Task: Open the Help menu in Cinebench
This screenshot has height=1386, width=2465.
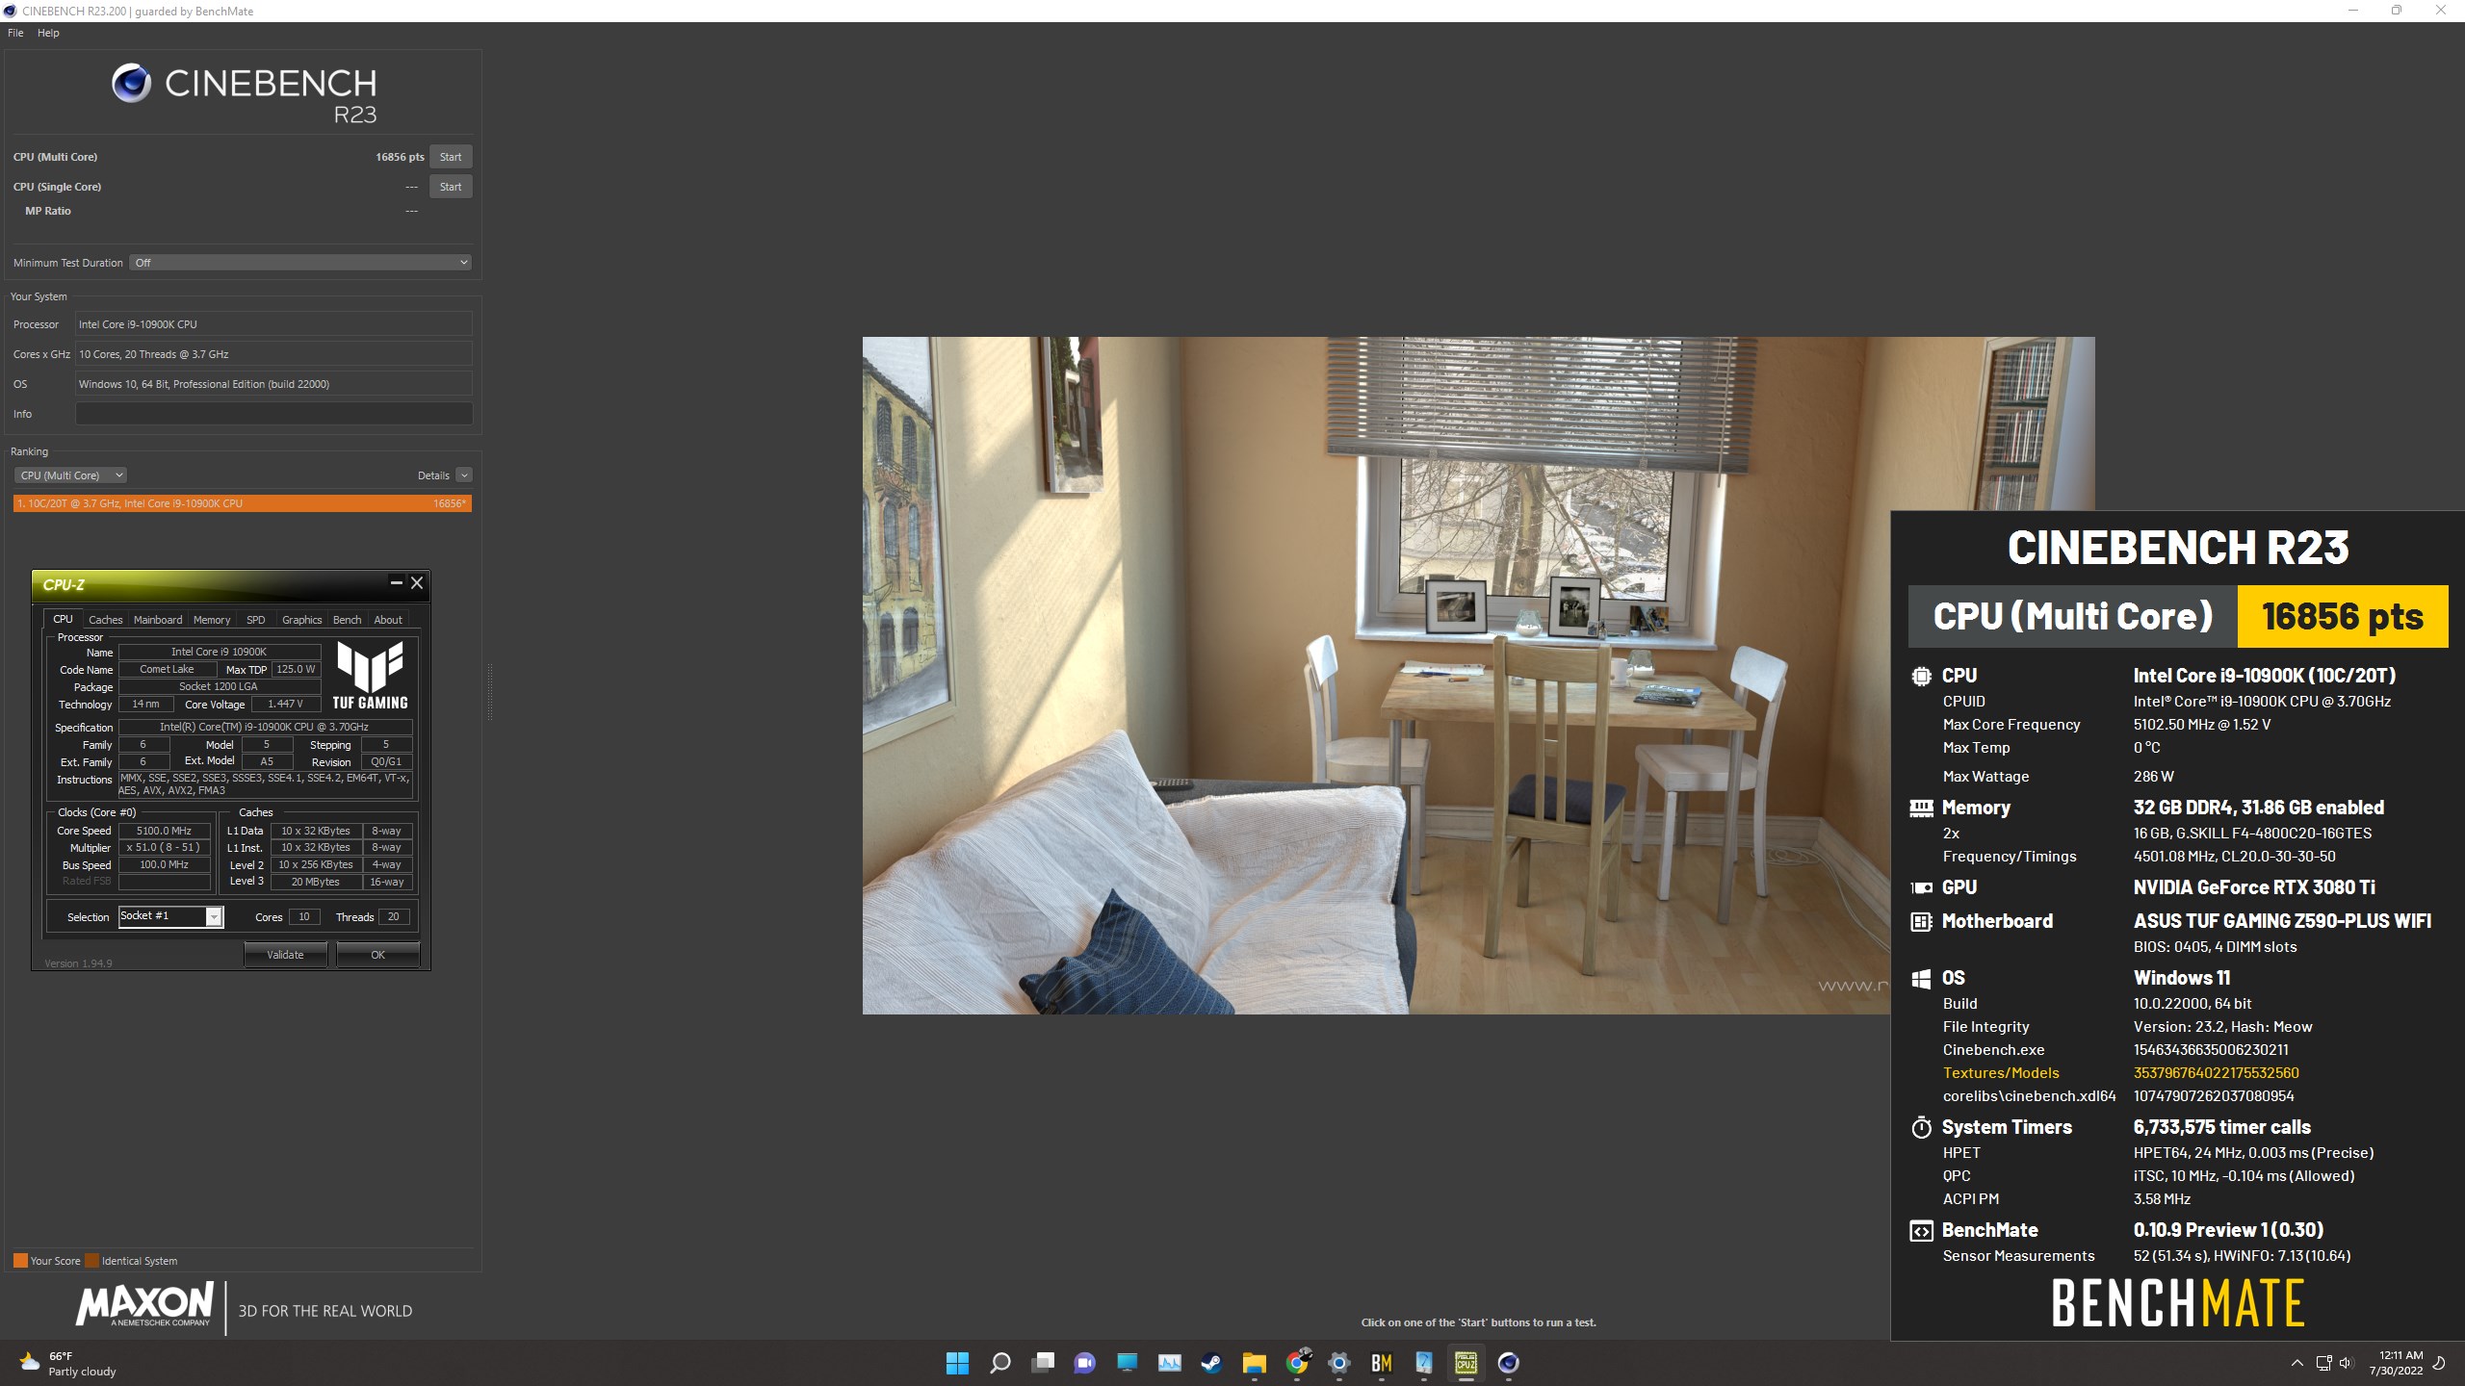Action: click(48, 33)
